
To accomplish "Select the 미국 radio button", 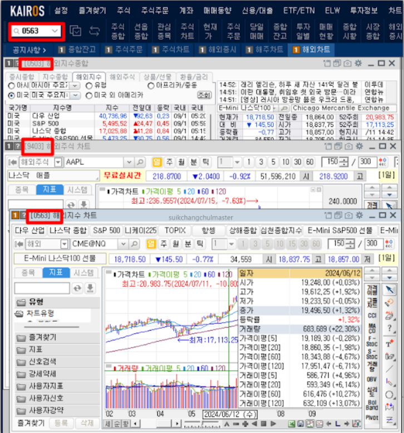I will (x=11, y=95).
